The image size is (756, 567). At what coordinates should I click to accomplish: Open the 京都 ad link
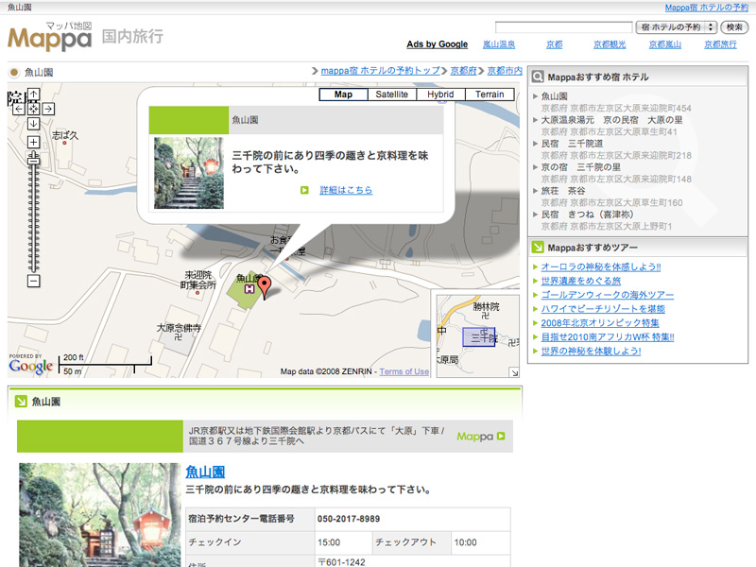point(555,44)
